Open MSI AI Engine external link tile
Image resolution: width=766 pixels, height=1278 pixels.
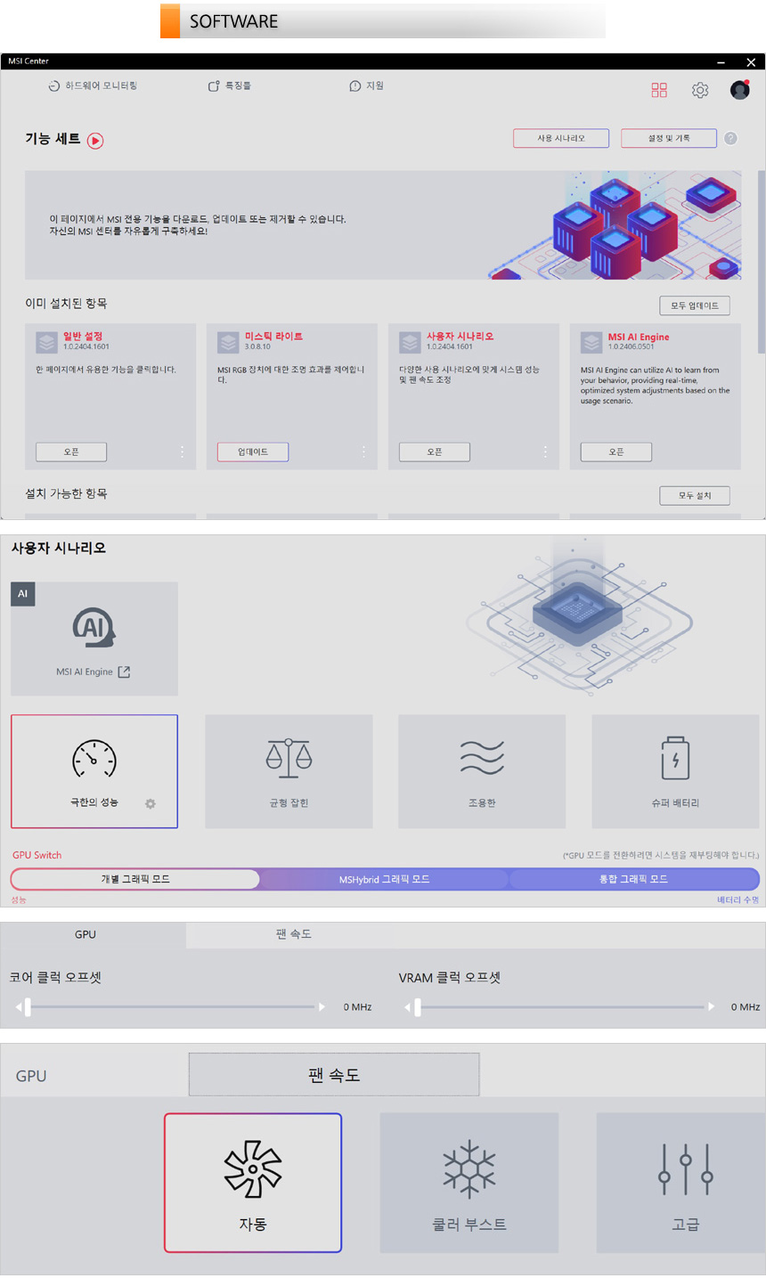pyautogui.click(x=94, y=639)
